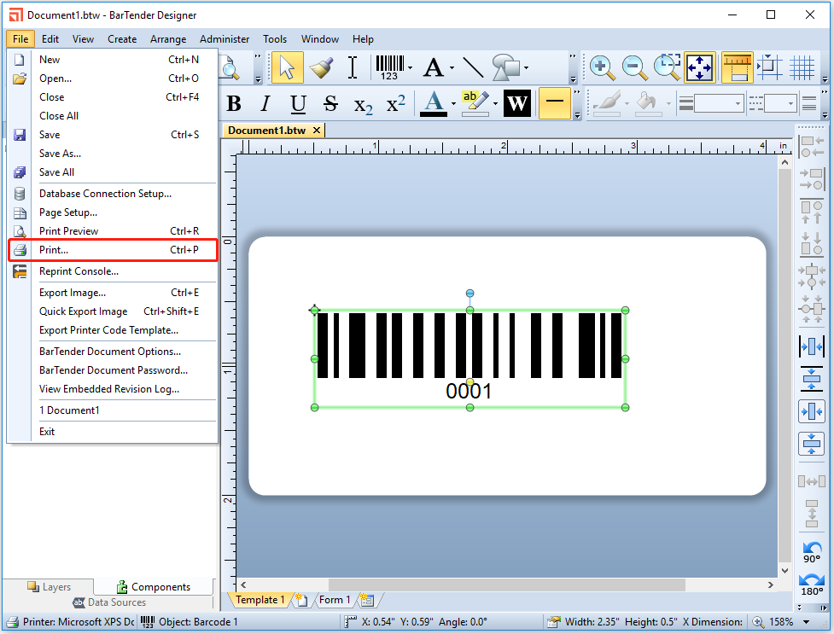Screen dimensions: 834x634
Task: Open barcode tool dropdown arrow
Action: pyautogui.click(x=410, y=67)
